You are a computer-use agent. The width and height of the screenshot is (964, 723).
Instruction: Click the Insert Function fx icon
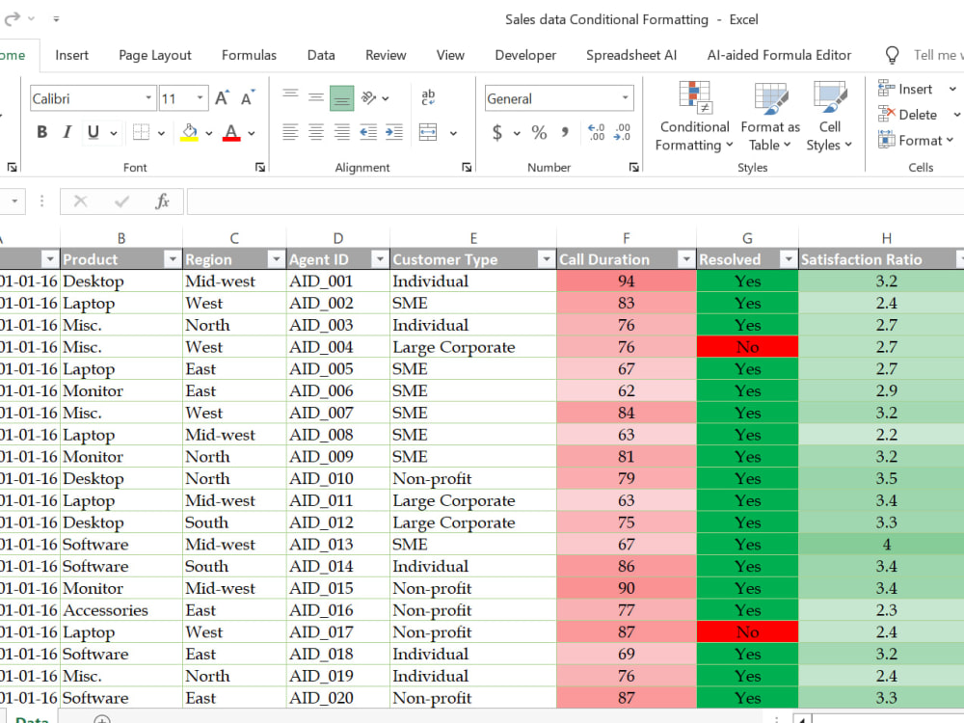click(162, 201)
